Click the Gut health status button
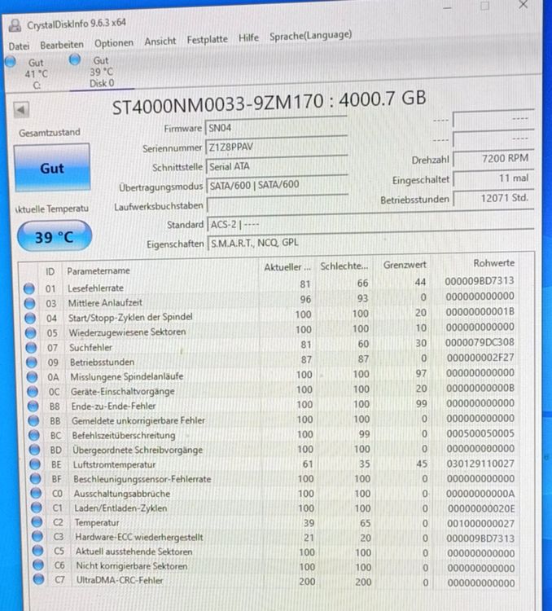 pyautogui.click(x=52, y=168)
